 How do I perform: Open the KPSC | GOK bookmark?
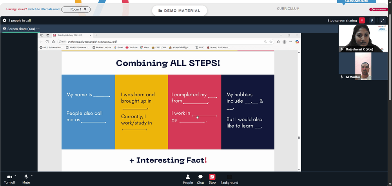pyautogui.click(x=159, y=47)
